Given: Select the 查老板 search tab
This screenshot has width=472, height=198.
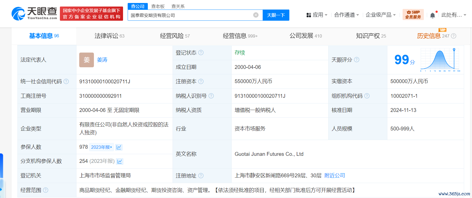Looking at the screenshot, I should point(158,6).
